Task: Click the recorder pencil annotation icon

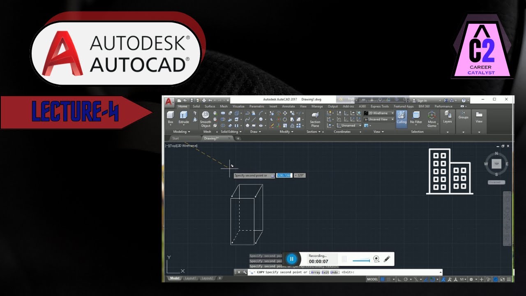Action: pyautogui.click(x=387, y=259)
